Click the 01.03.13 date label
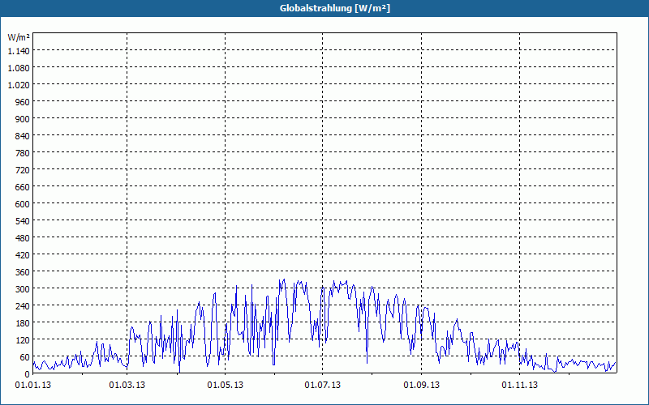The height and width of the screenshot is (405, 649). point(127,386)
